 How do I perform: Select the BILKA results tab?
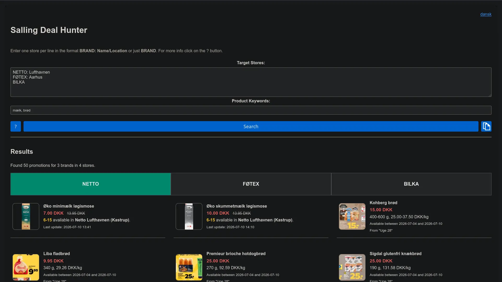[x=411, y=184]
